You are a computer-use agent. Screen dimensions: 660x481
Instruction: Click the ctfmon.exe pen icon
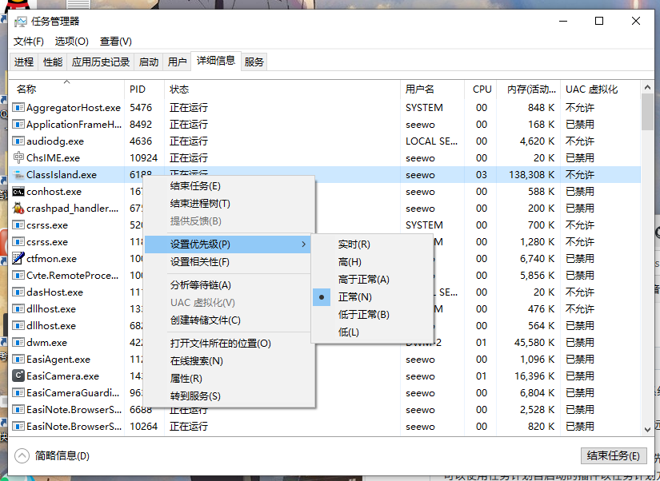click(x=18, y=258)
